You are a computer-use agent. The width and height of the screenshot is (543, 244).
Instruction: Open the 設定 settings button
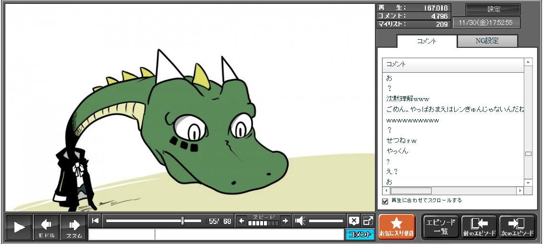(493, 10)
